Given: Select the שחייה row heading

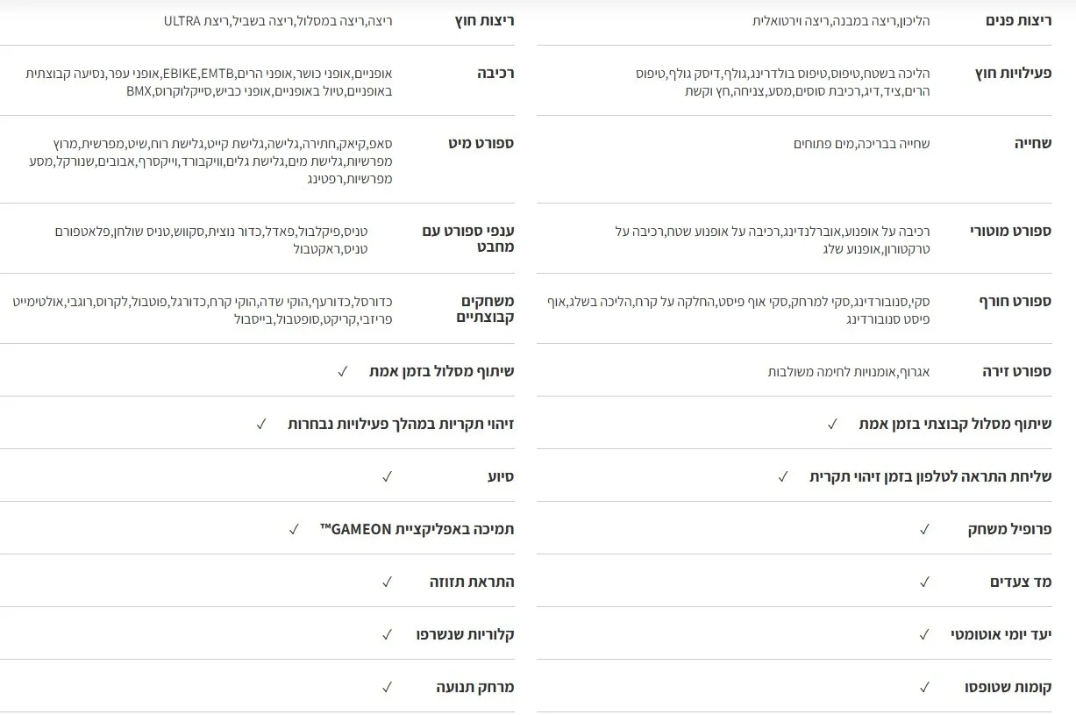Looking at the screenshot, I should pos(1033,143).
